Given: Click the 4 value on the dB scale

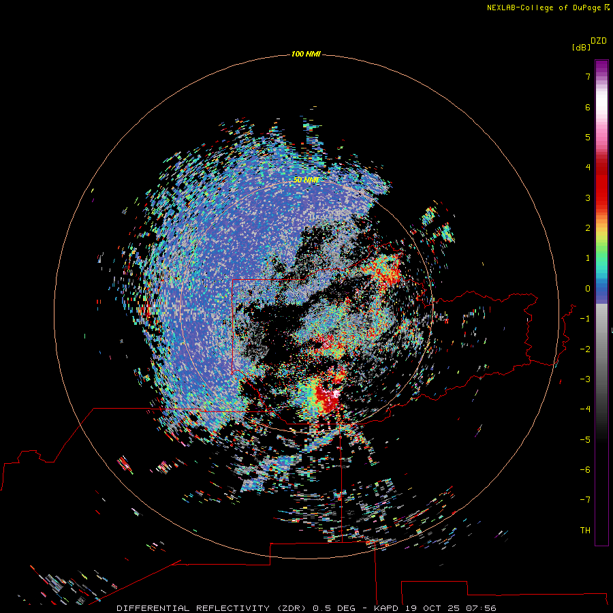Looking at the screenshot, I should [588, 168].
